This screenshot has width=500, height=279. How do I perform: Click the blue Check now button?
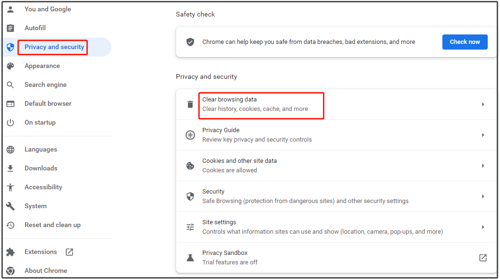point(465,42)
